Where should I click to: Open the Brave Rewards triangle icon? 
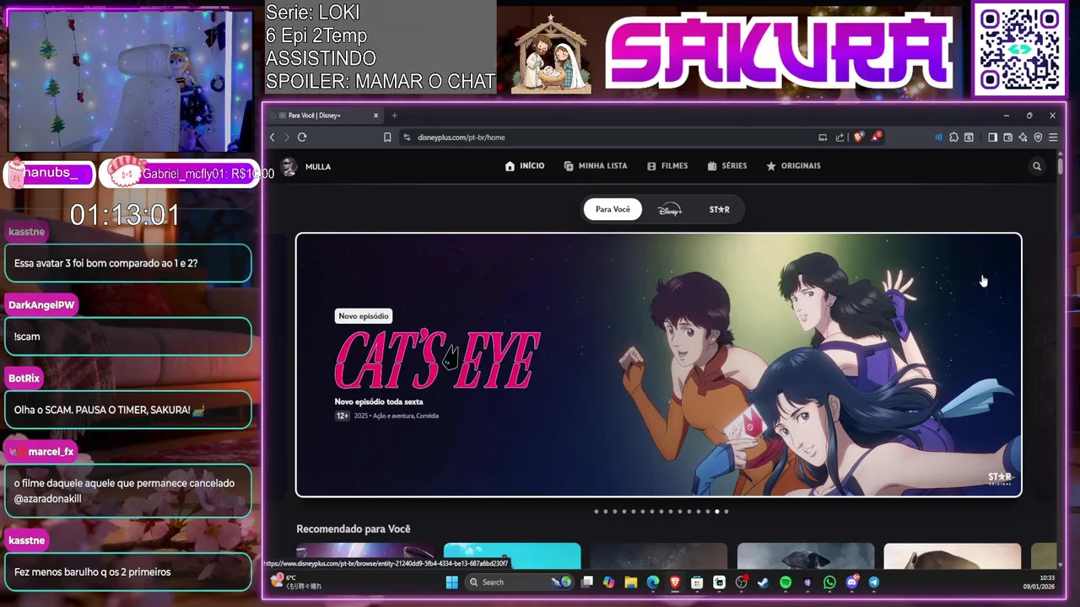click(876, 137)
